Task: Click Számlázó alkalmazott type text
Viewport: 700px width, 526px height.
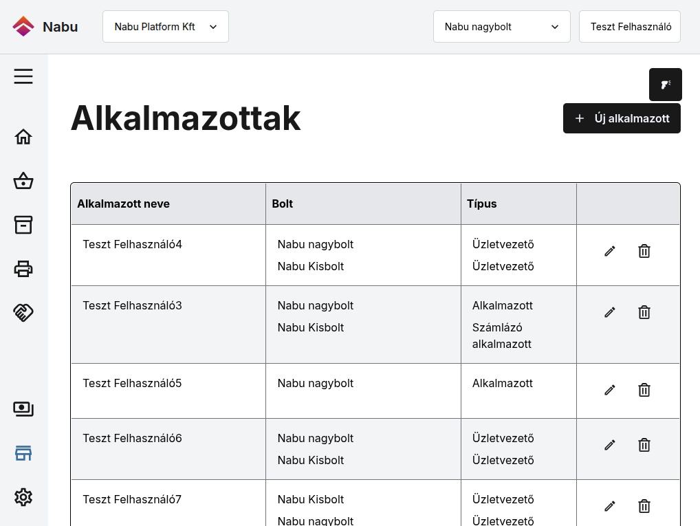Action: tap(502, 336)
